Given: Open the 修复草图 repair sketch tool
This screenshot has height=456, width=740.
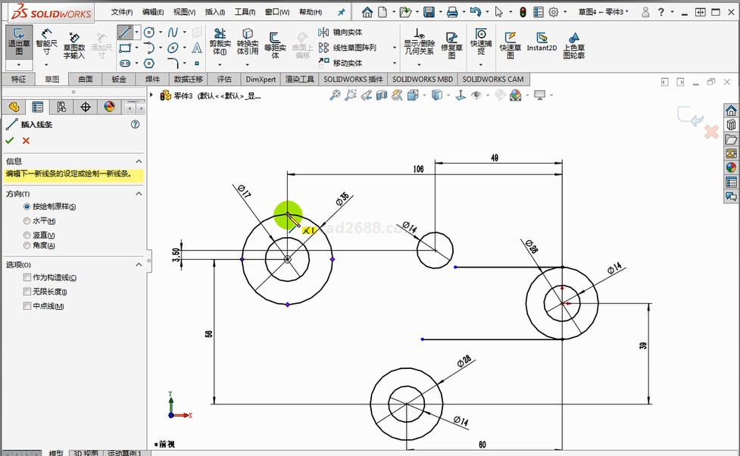Looking at the screenshot, I should (x=451, y=45).
